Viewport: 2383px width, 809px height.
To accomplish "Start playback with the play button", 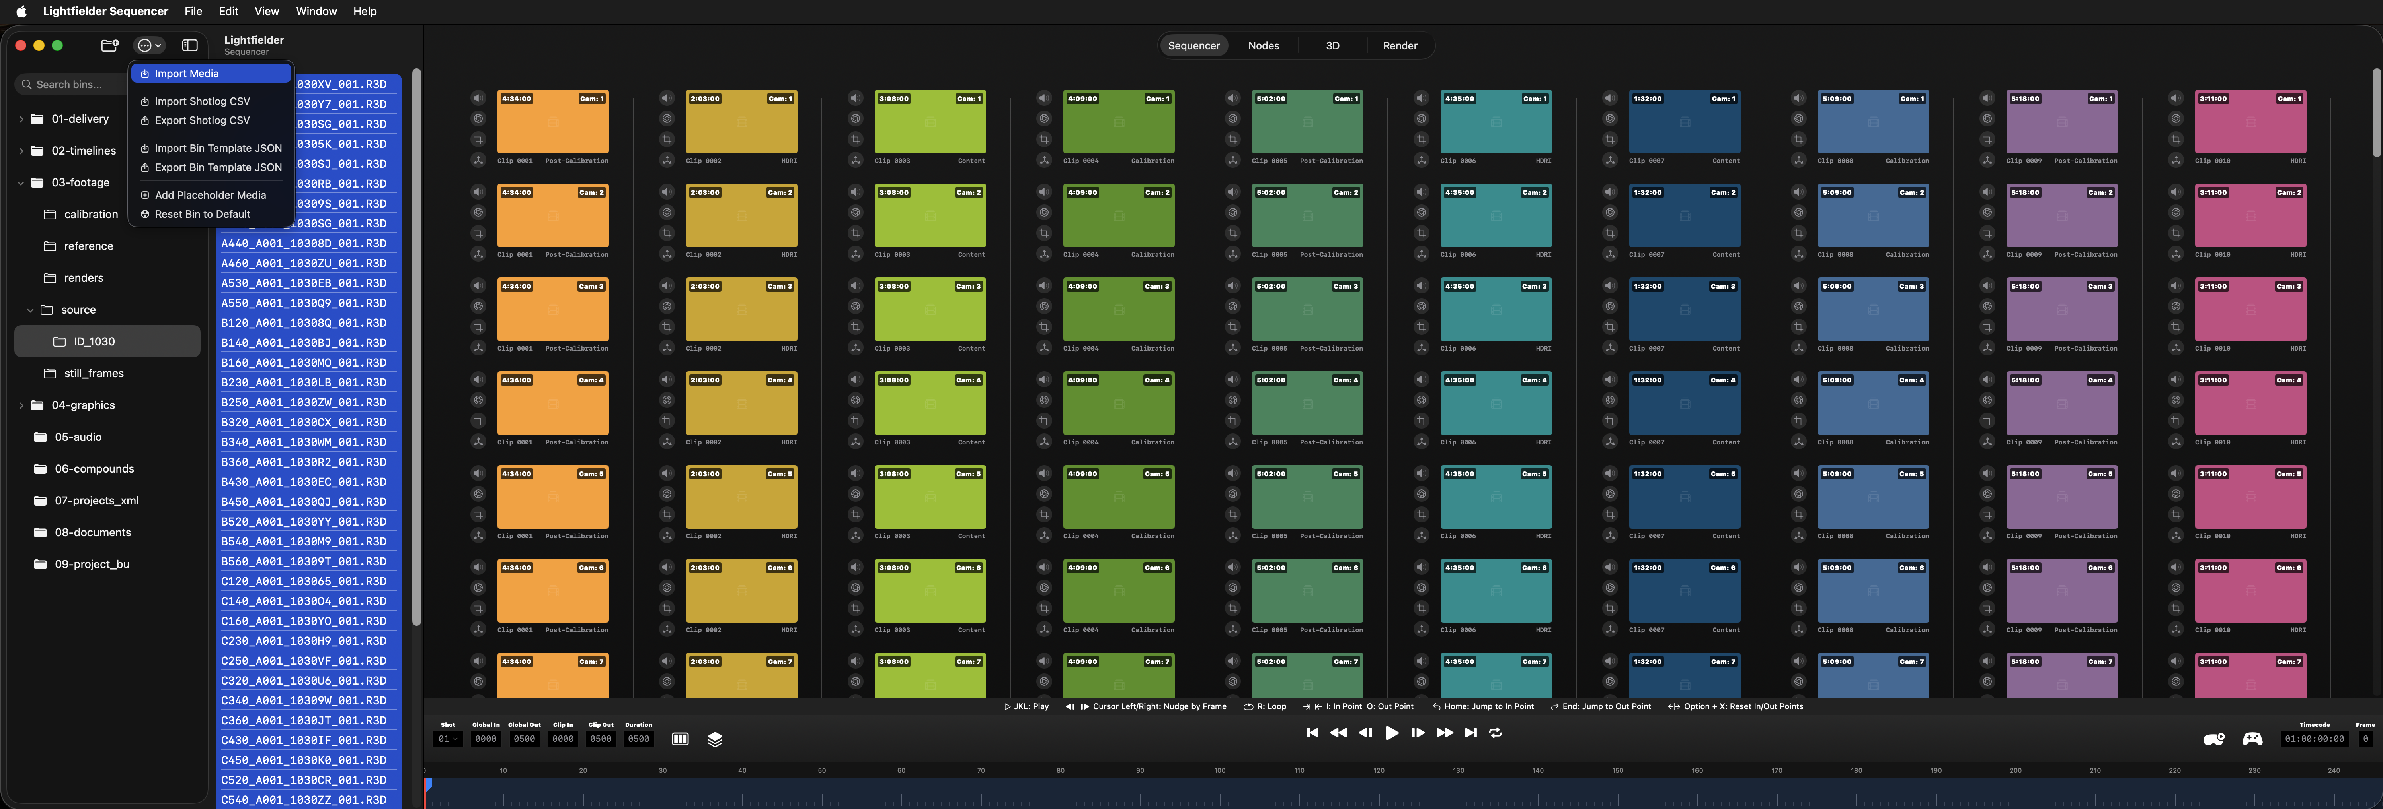I will click(x=1391, y=733).
